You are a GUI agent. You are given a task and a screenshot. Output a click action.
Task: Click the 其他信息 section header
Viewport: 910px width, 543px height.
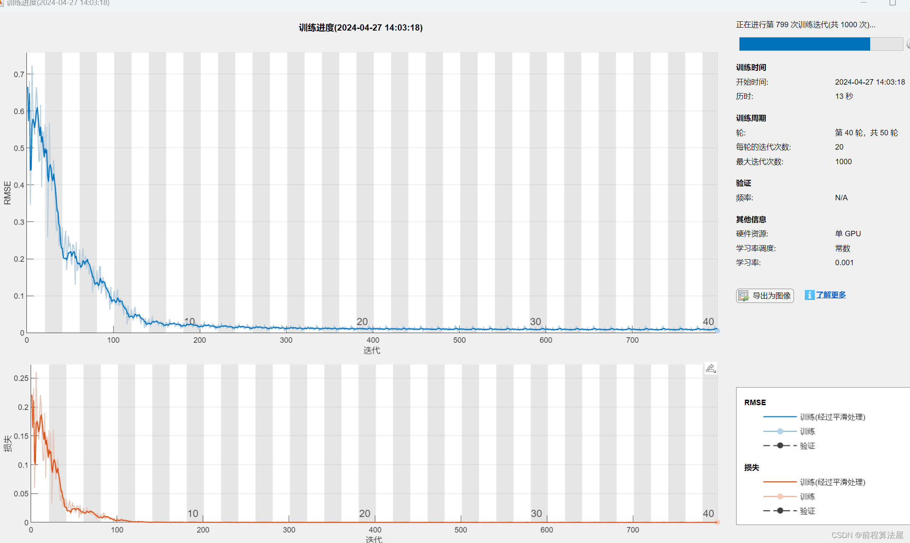751,220
